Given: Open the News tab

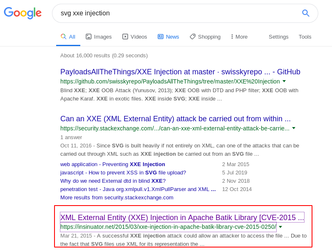Looking at the screenshot, I should (x=168, y=37).
